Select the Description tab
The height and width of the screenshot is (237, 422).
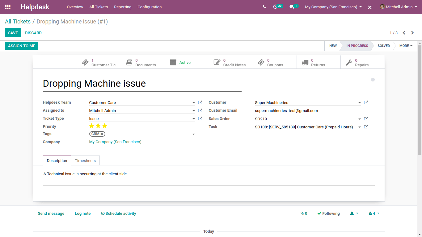(57, 160)
